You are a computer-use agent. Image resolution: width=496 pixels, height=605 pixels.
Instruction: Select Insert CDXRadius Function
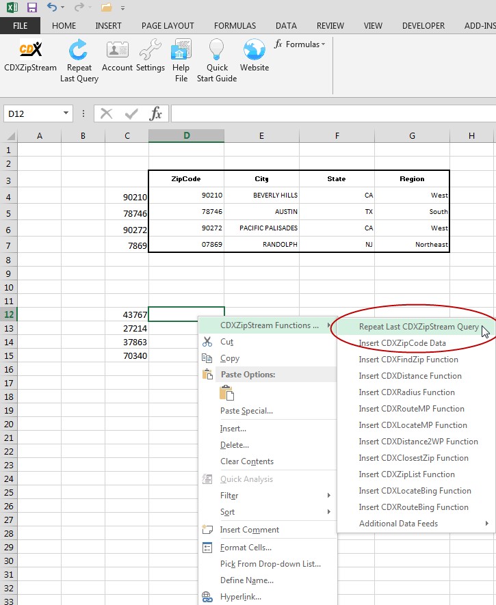click(416, 392)
